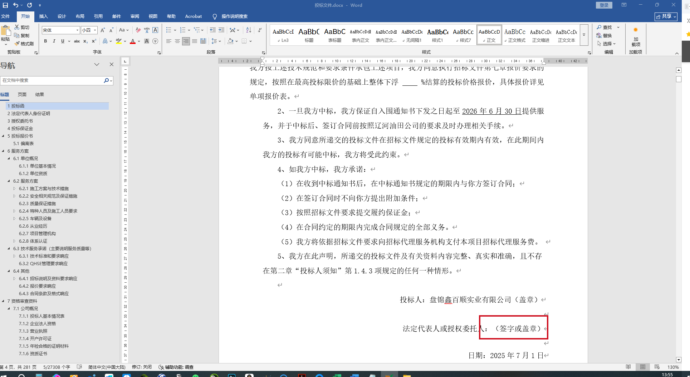This screenshot has width=690, height=377.
Task: Apply paragraph shading with paint bucket
Action: coord(230,41)
